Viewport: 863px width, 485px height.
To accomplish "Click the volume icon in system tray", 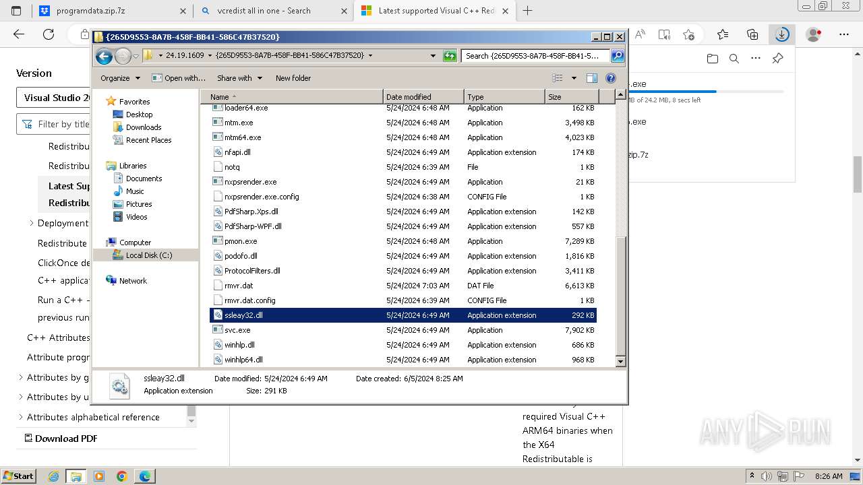I will click(x=767, y=476).
